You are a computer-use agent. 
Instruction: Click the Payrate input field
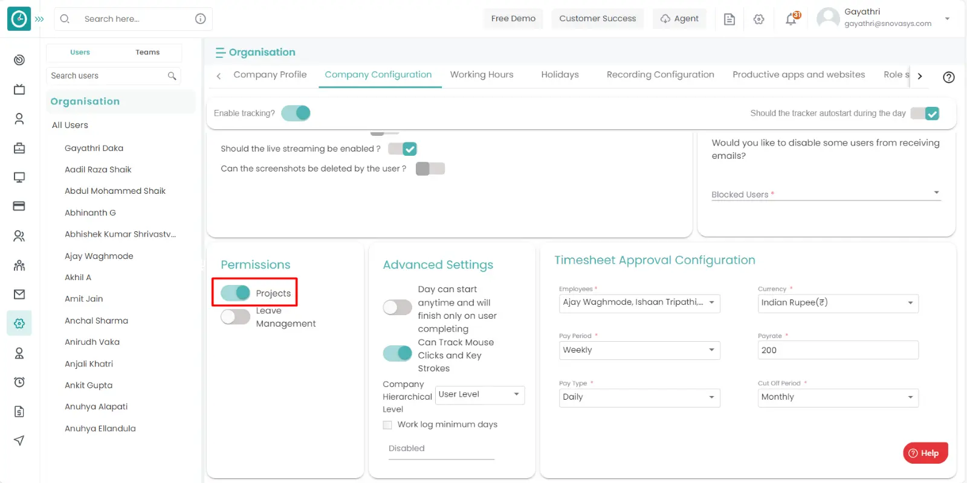click(838, 350)
